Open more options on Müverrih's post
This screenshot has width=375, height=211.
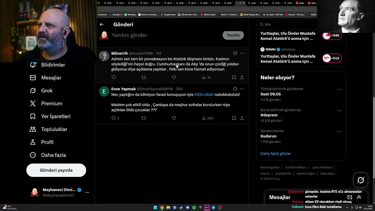[x=242, y=53]
